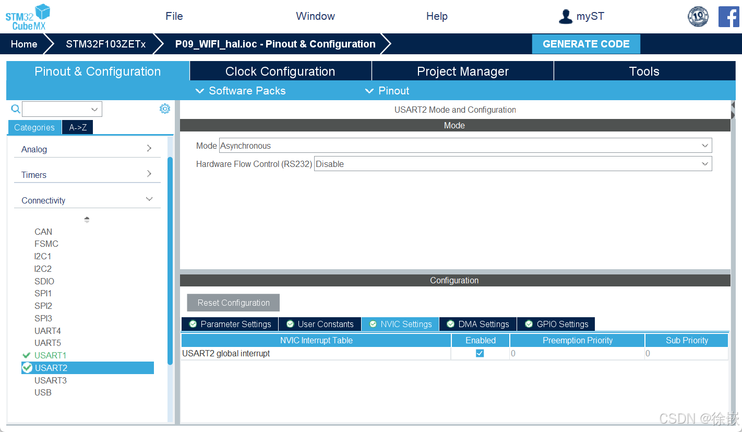Select UART4 peripheral
The height and width of the screenshot is (432, 742).
click(x=47, y=331)
